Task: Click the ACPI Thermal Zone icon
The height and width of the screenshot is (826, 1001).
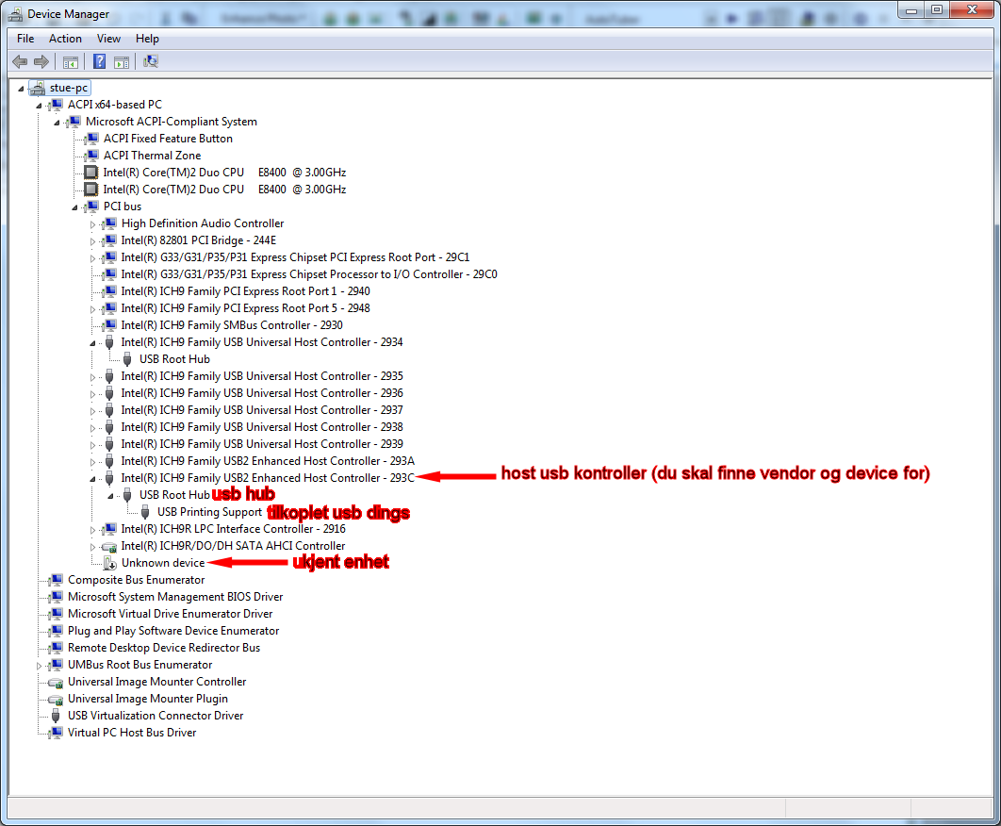Action: [92, 156]
